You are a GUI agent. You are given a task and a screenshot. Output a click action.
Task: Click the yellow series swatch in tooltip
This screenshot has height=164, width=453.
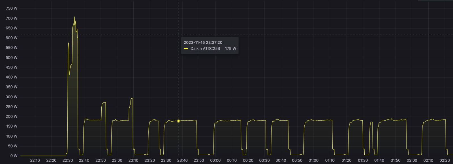point(186,49)
